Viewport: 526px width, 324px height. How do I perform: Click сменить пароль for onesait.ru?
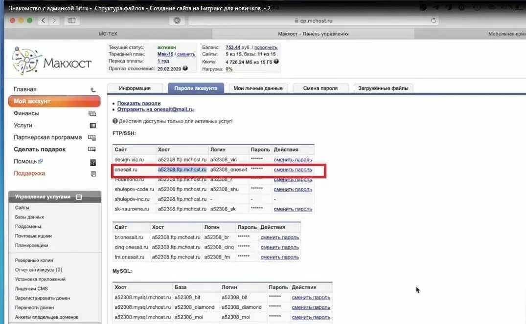tap(293, 170)
